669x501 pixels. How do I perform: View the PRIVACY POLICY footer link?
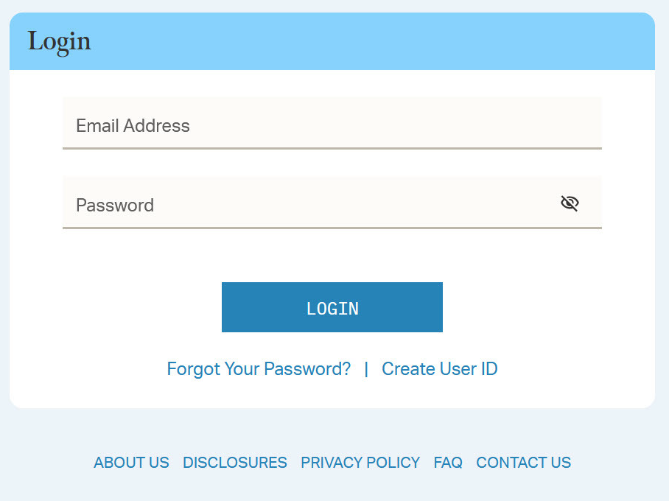coord(360,463)
